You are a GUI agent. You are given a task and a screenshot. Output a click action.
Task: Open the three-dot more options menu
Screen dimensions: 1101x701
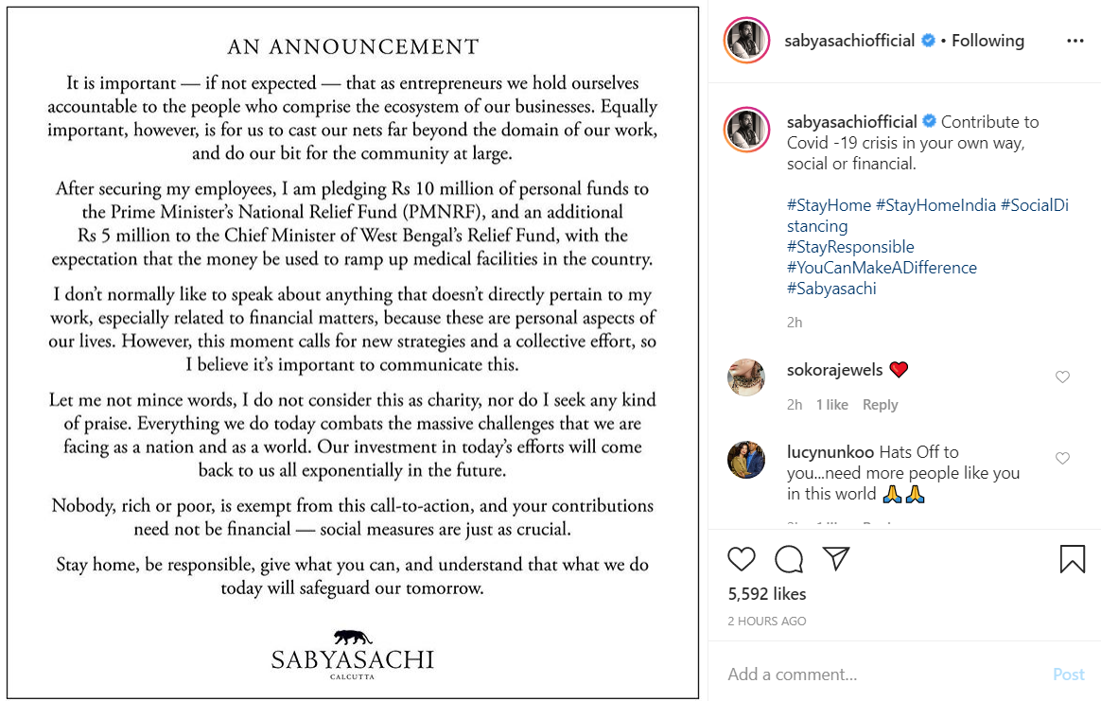[1075, 41]
